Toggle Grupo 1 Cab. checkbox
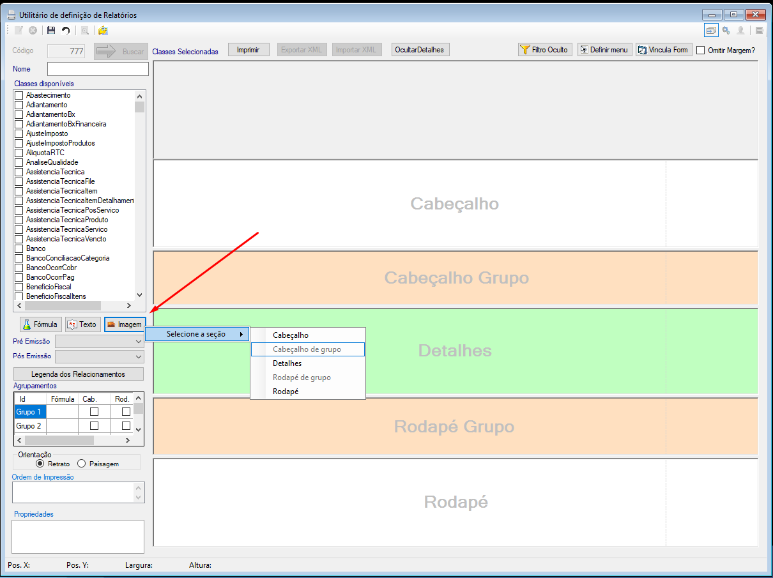Image resolution: width=773 pixels, height=578 pixels. point(94,412)
